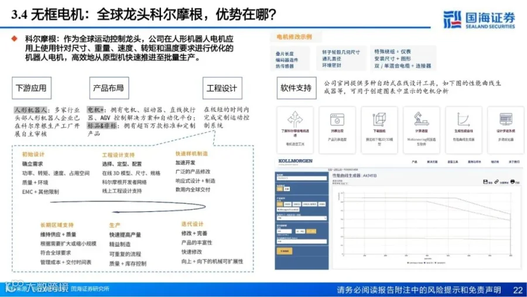Open the 产品 navigation menu
Viewport: 527px width, 297px height.
point(414,162)
